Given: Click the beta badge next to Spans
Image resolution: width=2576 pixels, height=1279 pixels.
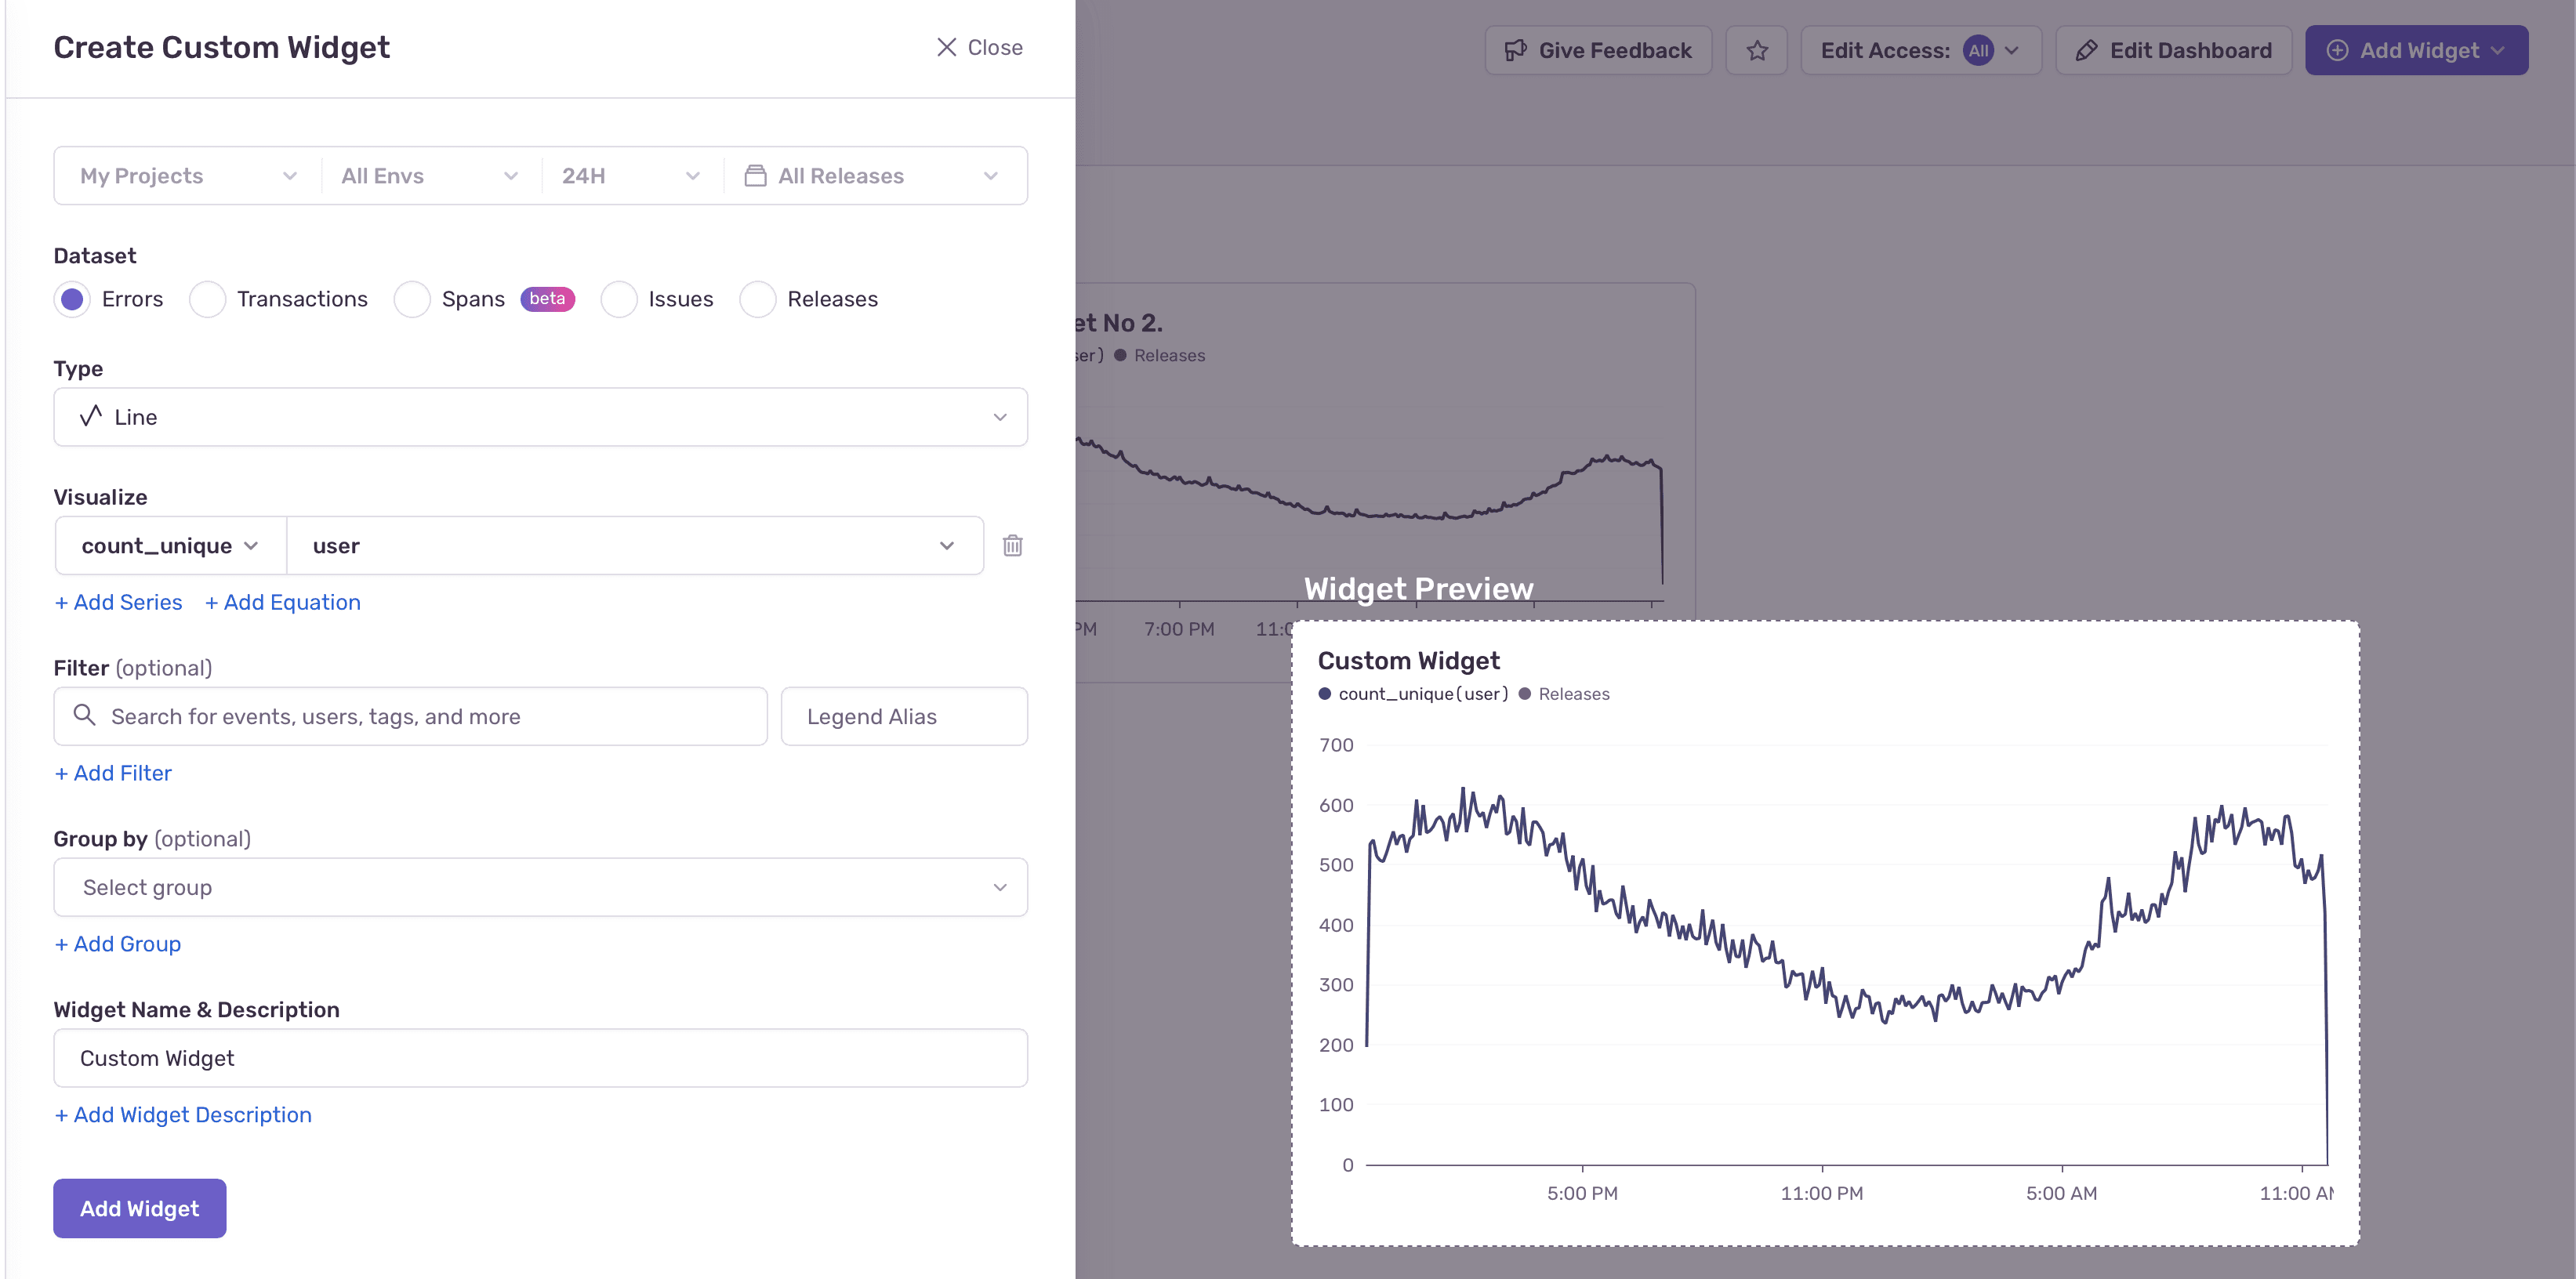Looking at the screenshot, I should coord(547,299).
